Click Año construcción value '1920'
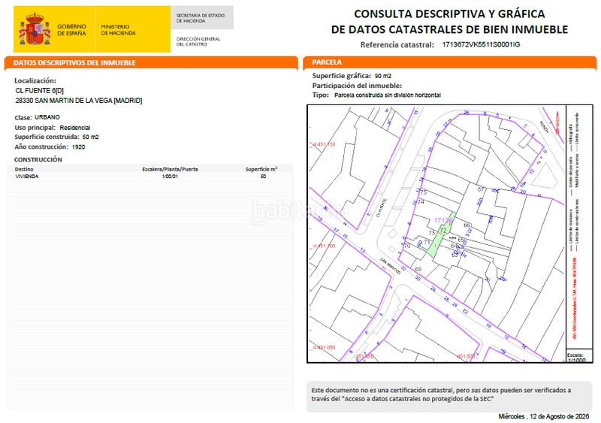The height and width of the screenshot is (423, 601). point(79,147)
